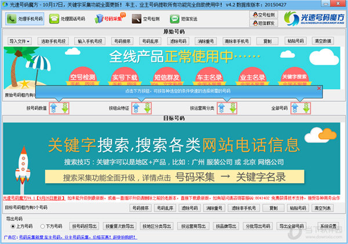
Task: Sort original numbers with 号码排序
Action: pos(122,41)
